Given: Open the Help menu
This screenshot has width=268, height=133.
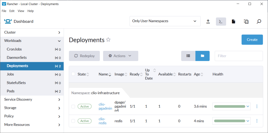Looking at the screenshot, I should click(30, 11).
